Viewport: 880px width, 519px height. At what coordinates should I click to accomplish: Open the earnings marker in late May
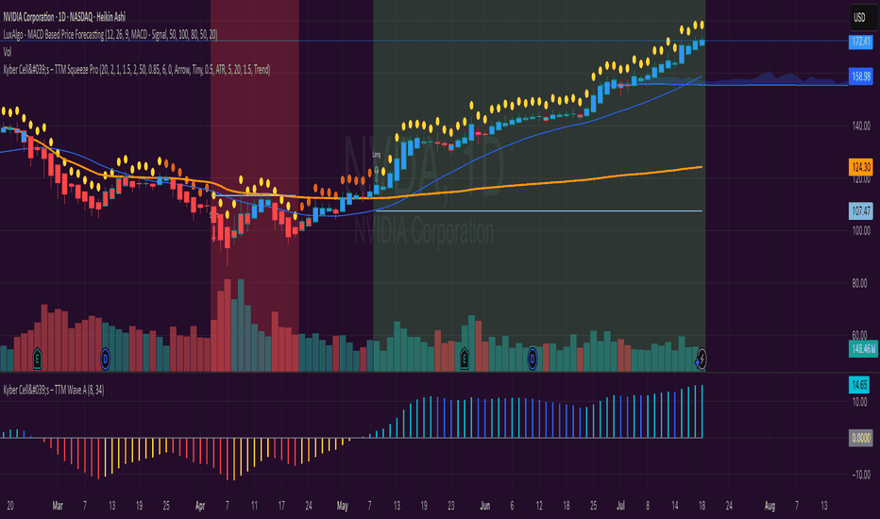coord(465,358)
